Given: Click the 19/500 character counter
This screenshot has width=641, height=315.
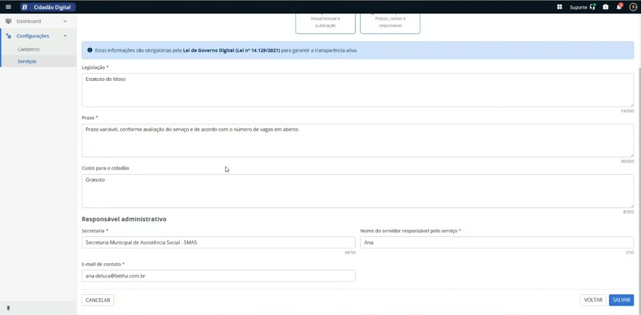Looking at the screenshot, I should point(628,111).
